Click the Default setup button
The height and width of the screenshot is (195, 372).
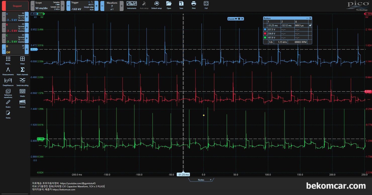tap(156, 5)
